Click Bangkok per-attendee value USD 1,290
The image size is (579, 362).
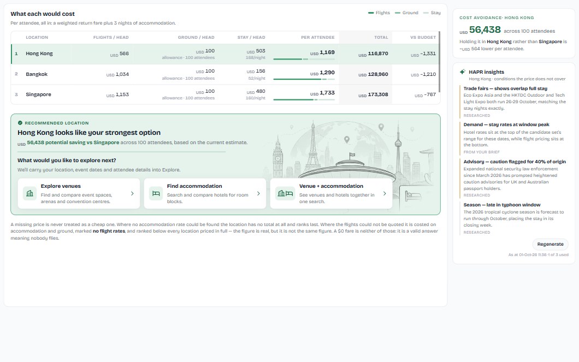tap(322, 73)
